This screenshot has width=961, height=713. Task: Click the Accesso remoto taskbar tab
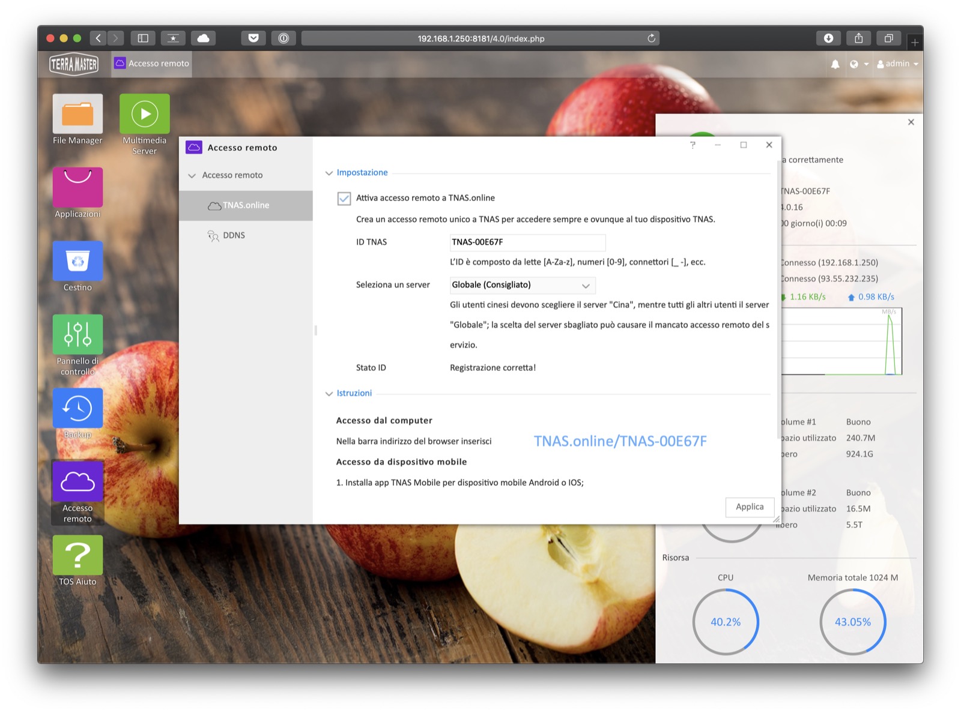(152, 64)
